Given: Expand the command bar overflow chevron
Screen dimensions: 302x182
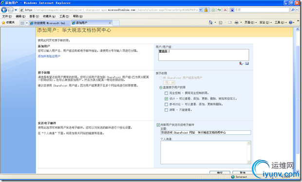Looking at the screenshot, I should point(298,21).
